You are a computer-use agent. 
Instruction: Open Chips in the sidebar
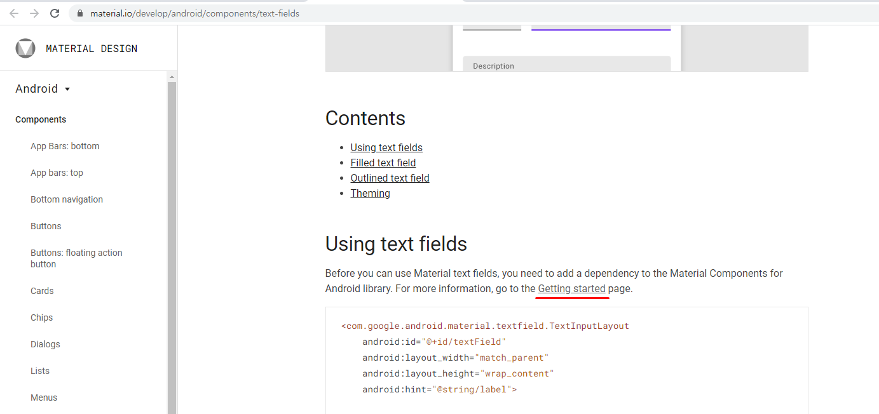pos(41,317)
